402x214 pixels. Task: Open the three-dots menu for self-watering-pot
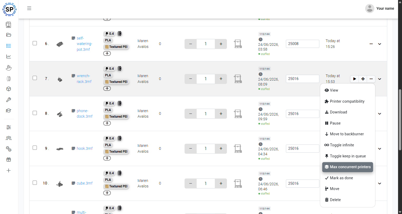click(371, 44)
